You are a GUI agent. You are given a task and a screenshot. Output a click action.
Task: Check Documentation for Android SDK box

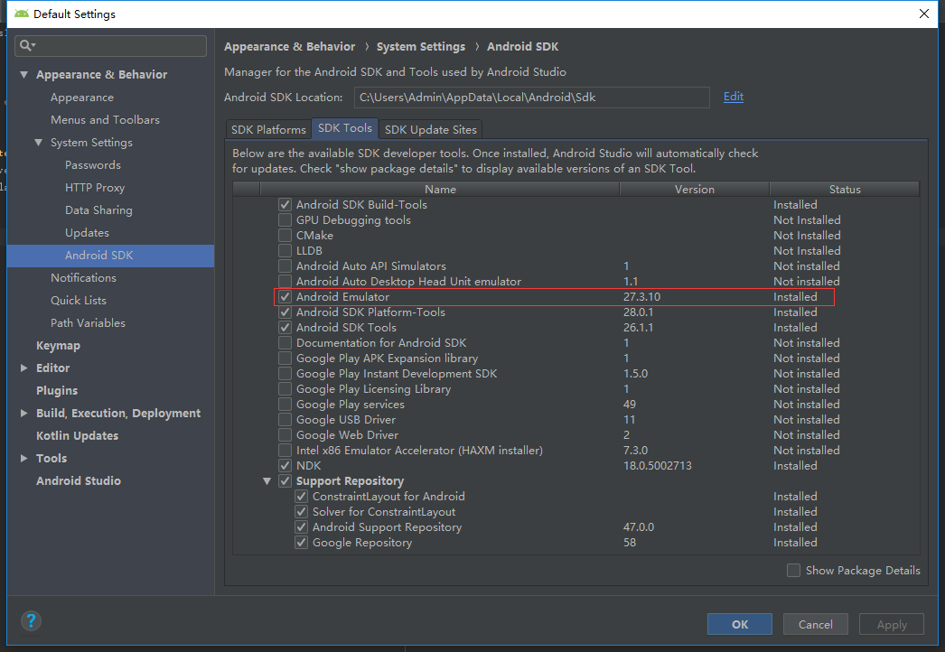(x=285, y=343)
